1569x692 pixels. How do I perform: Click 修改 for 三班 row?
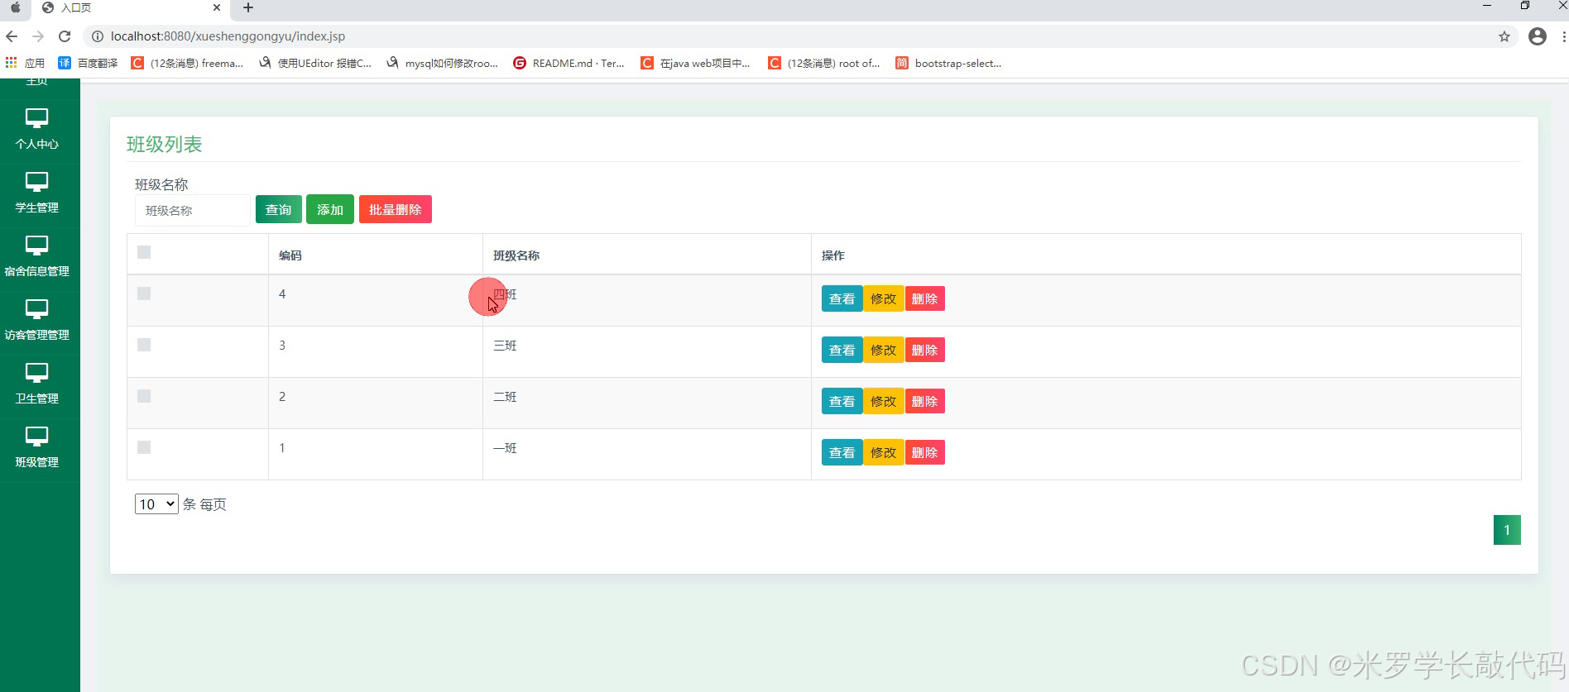coord(884,350)
